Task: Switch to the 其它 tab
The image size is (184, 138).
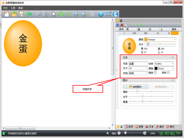Action: click(170, 127)
